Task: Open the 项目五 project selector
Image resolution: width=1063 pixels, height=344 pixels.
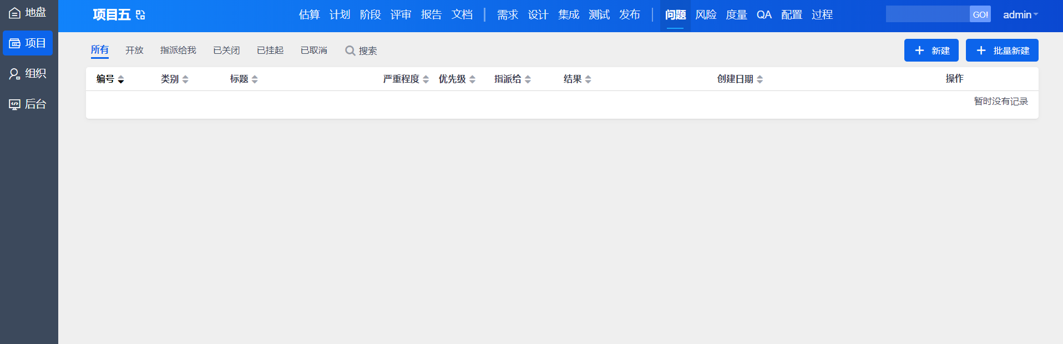Action: 112,15
